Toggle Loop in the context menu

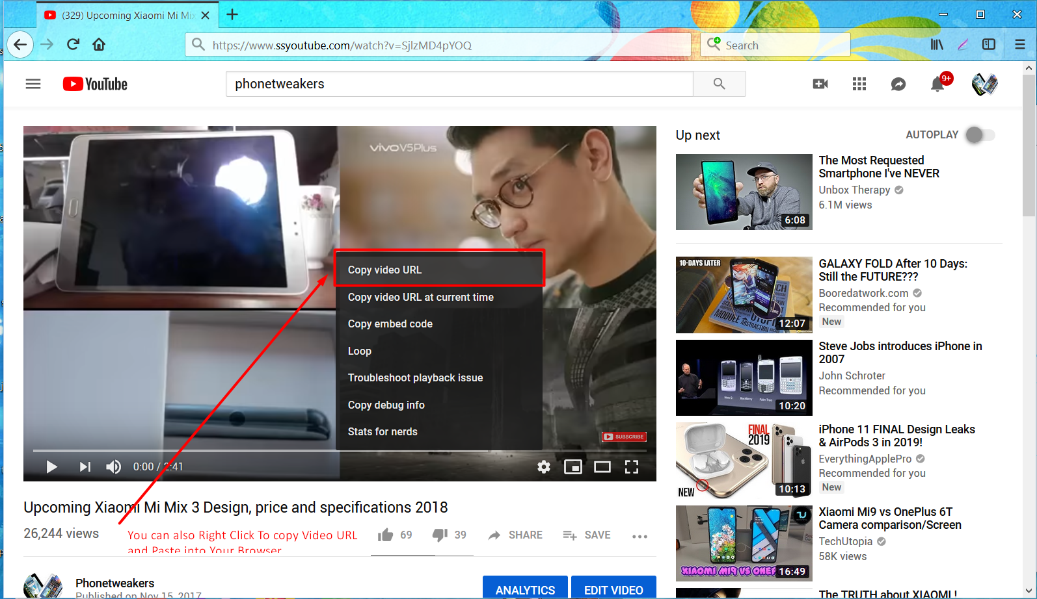(x=439, y=351)
